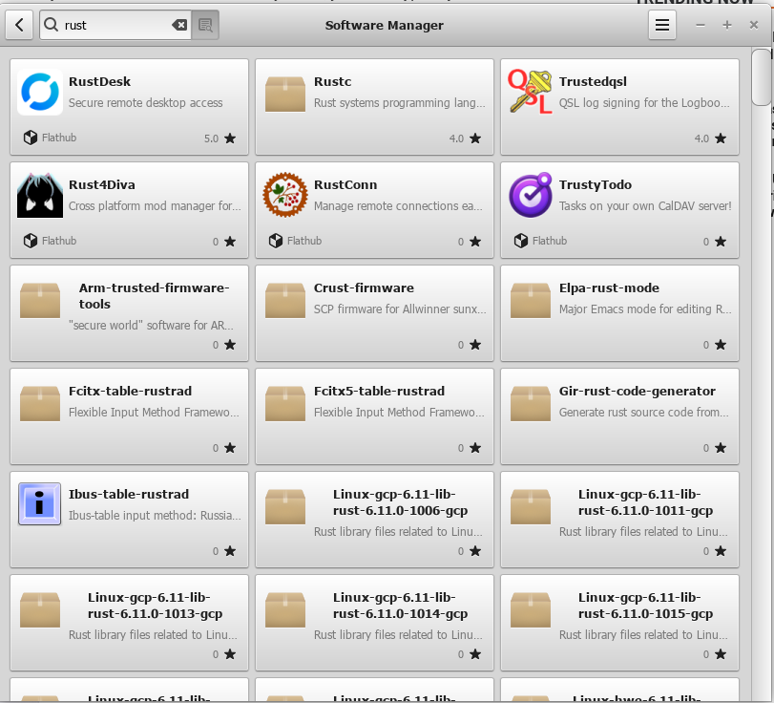Select Linux-gcp-6.11-lib-rust-6.11.0-1014-gcp title

click(x=400, y=606)
